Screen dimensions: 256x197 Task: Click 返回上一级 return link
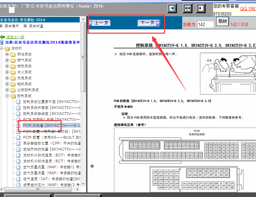pos(15,37)
